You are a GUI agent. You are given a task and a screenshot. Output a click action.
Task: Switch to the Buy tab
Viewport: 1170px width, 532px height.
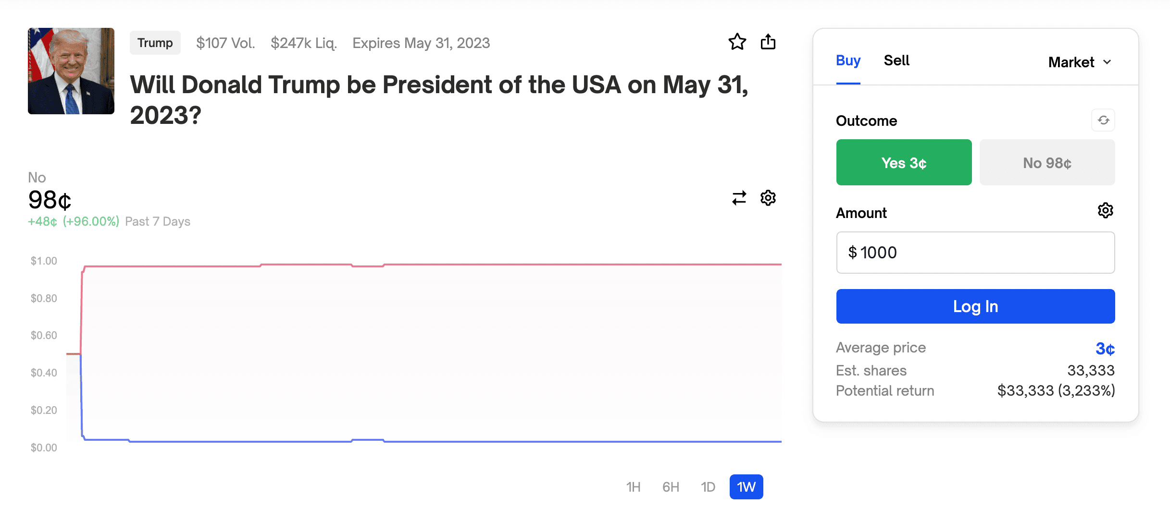(x=848, y=60)
